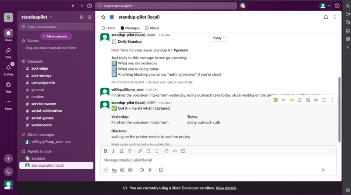Go back with the back arrow
The image size is (351, 195).
click(x=73, y=6)
